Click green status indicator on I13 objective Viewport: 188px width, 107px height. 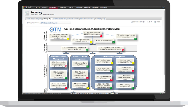(x=133, y=79)
